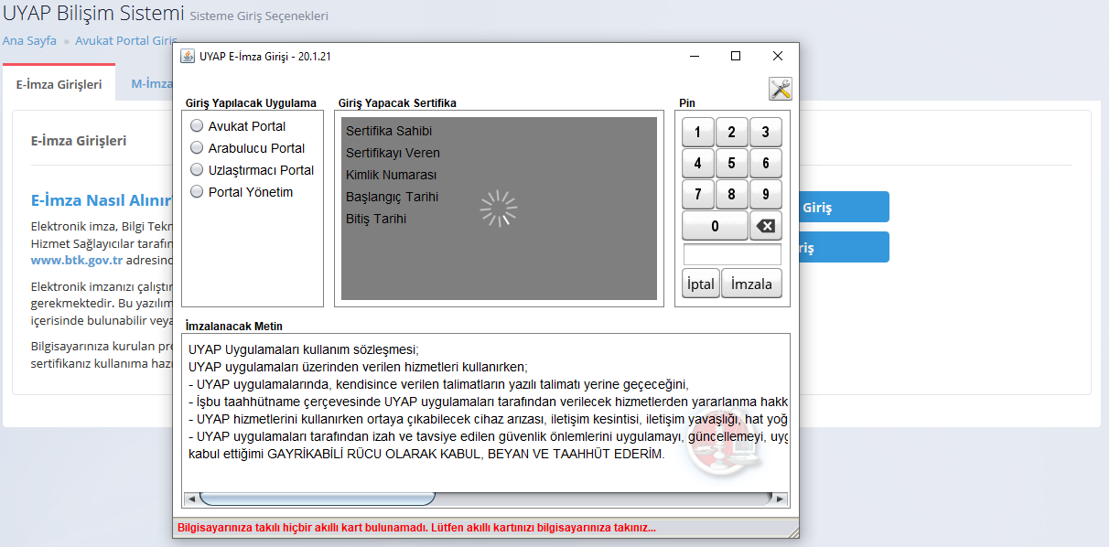Cancel with the İptal button
Image resolution: width=1110 pixels, height=547 pixels.
(701, 284)
